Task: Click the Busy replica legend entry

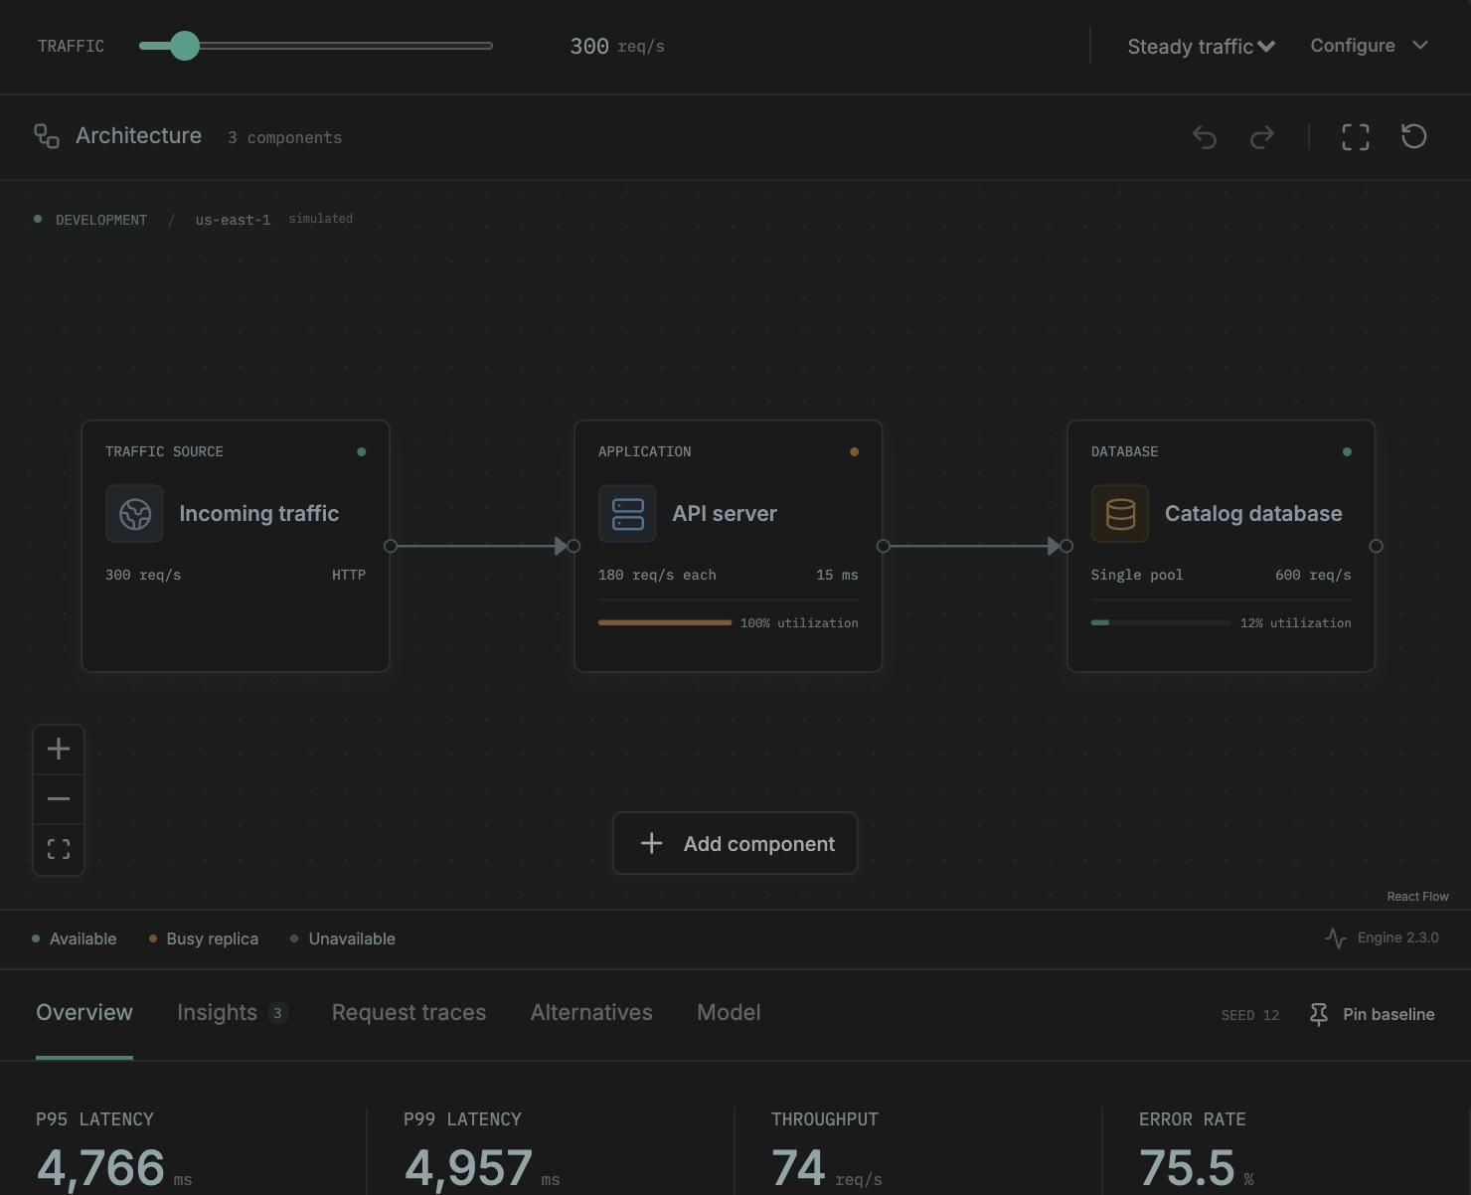Action: (x=204, y=939)
